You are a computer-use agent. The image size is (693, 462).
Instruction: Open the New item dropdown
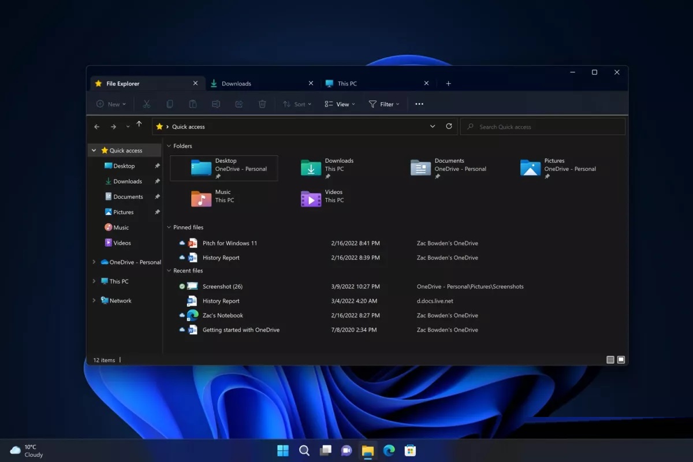point(111,104)
